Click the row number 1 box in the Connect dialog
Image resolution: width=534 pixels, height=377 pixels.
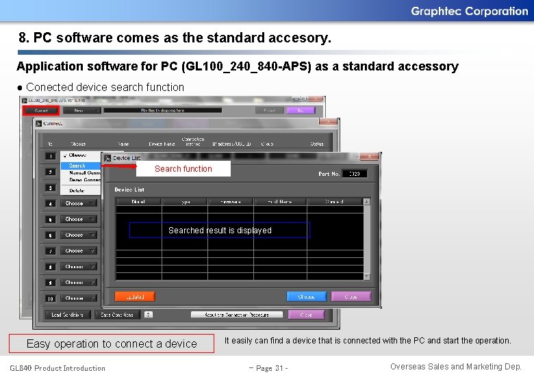(51, 156)
